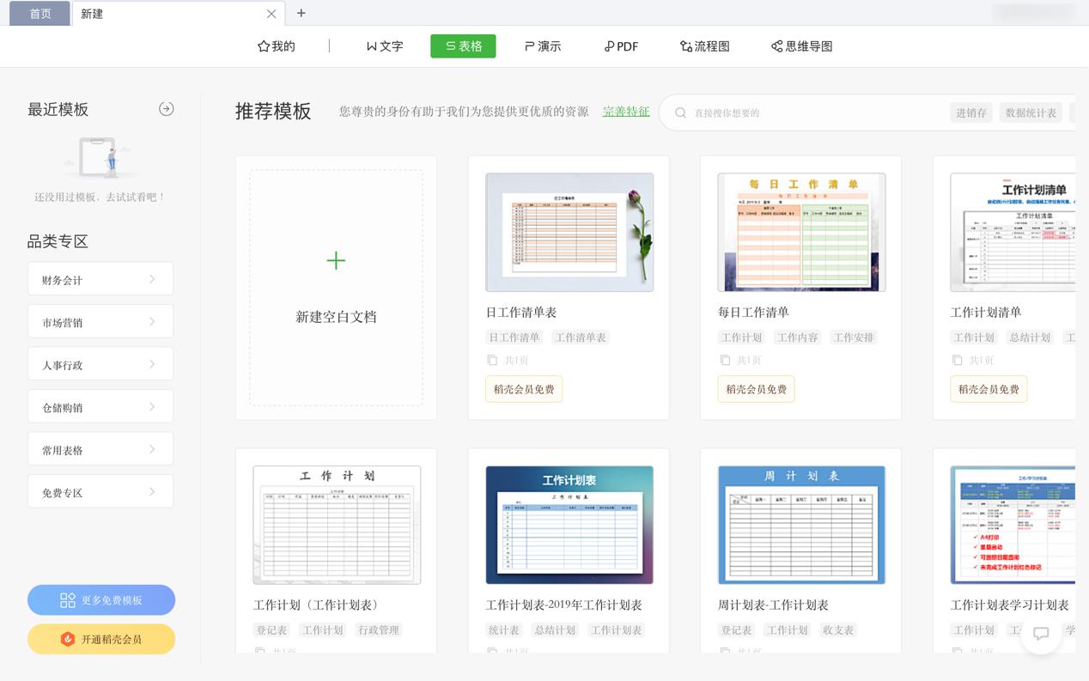Select 数据统计表 search suggestion tag
Image resolution: width=1089 pixels, height=681 pixels.
1031,112
